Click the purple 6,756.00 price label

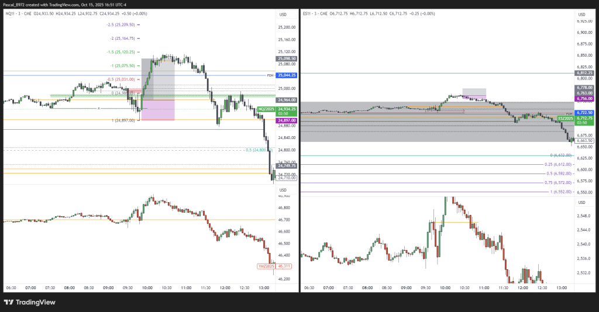pyautogui.click(x=584, y=99)
